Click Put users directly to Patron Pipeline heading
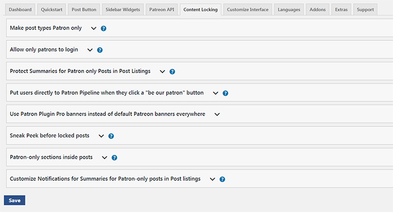This screenshot has width=393, height=212. click(107, 93)
